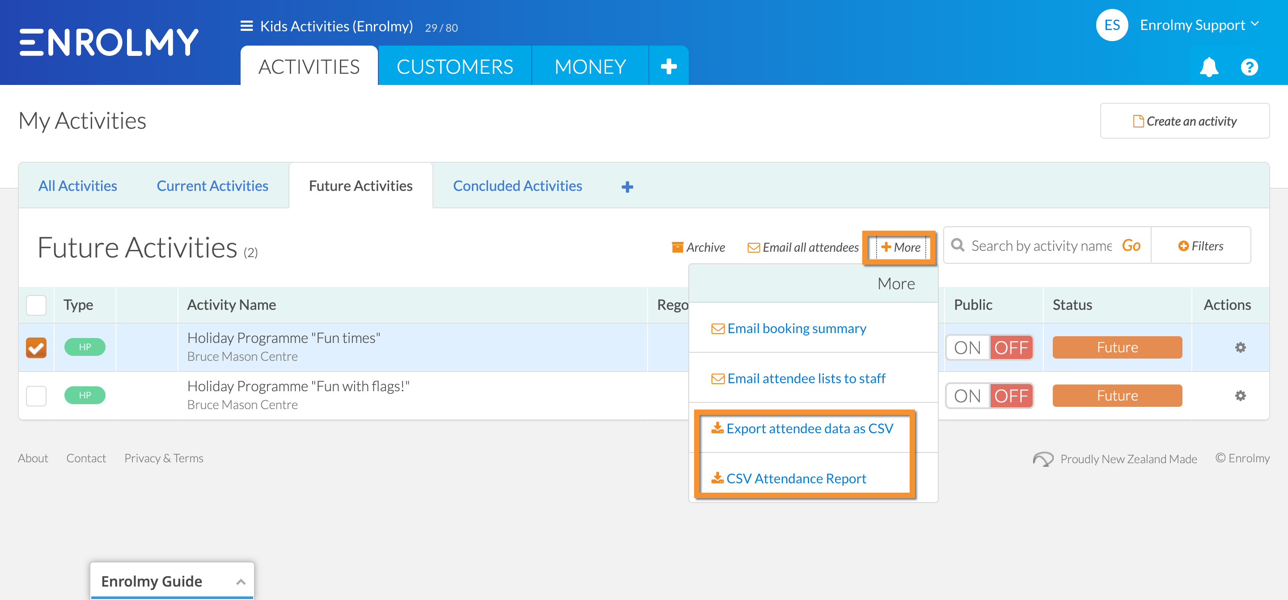Toggle Public switch for Fun with flags activity
Image resolution: width=1288 pixels, height=600 pixels.
click(x=989, y=396)
